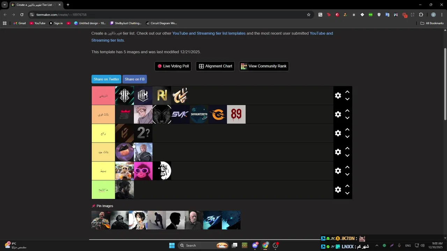
Task: Select the SKYHUNTER278 image
Action: pos(199,114)
